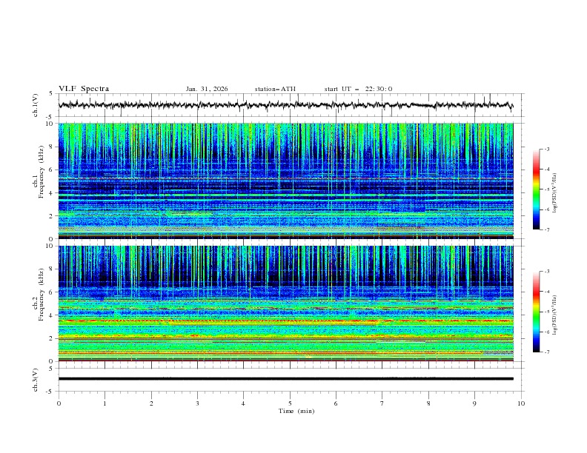Click the -7 label on lower color bar
Screen dimensions: 587x453
(x=545, y=352)
